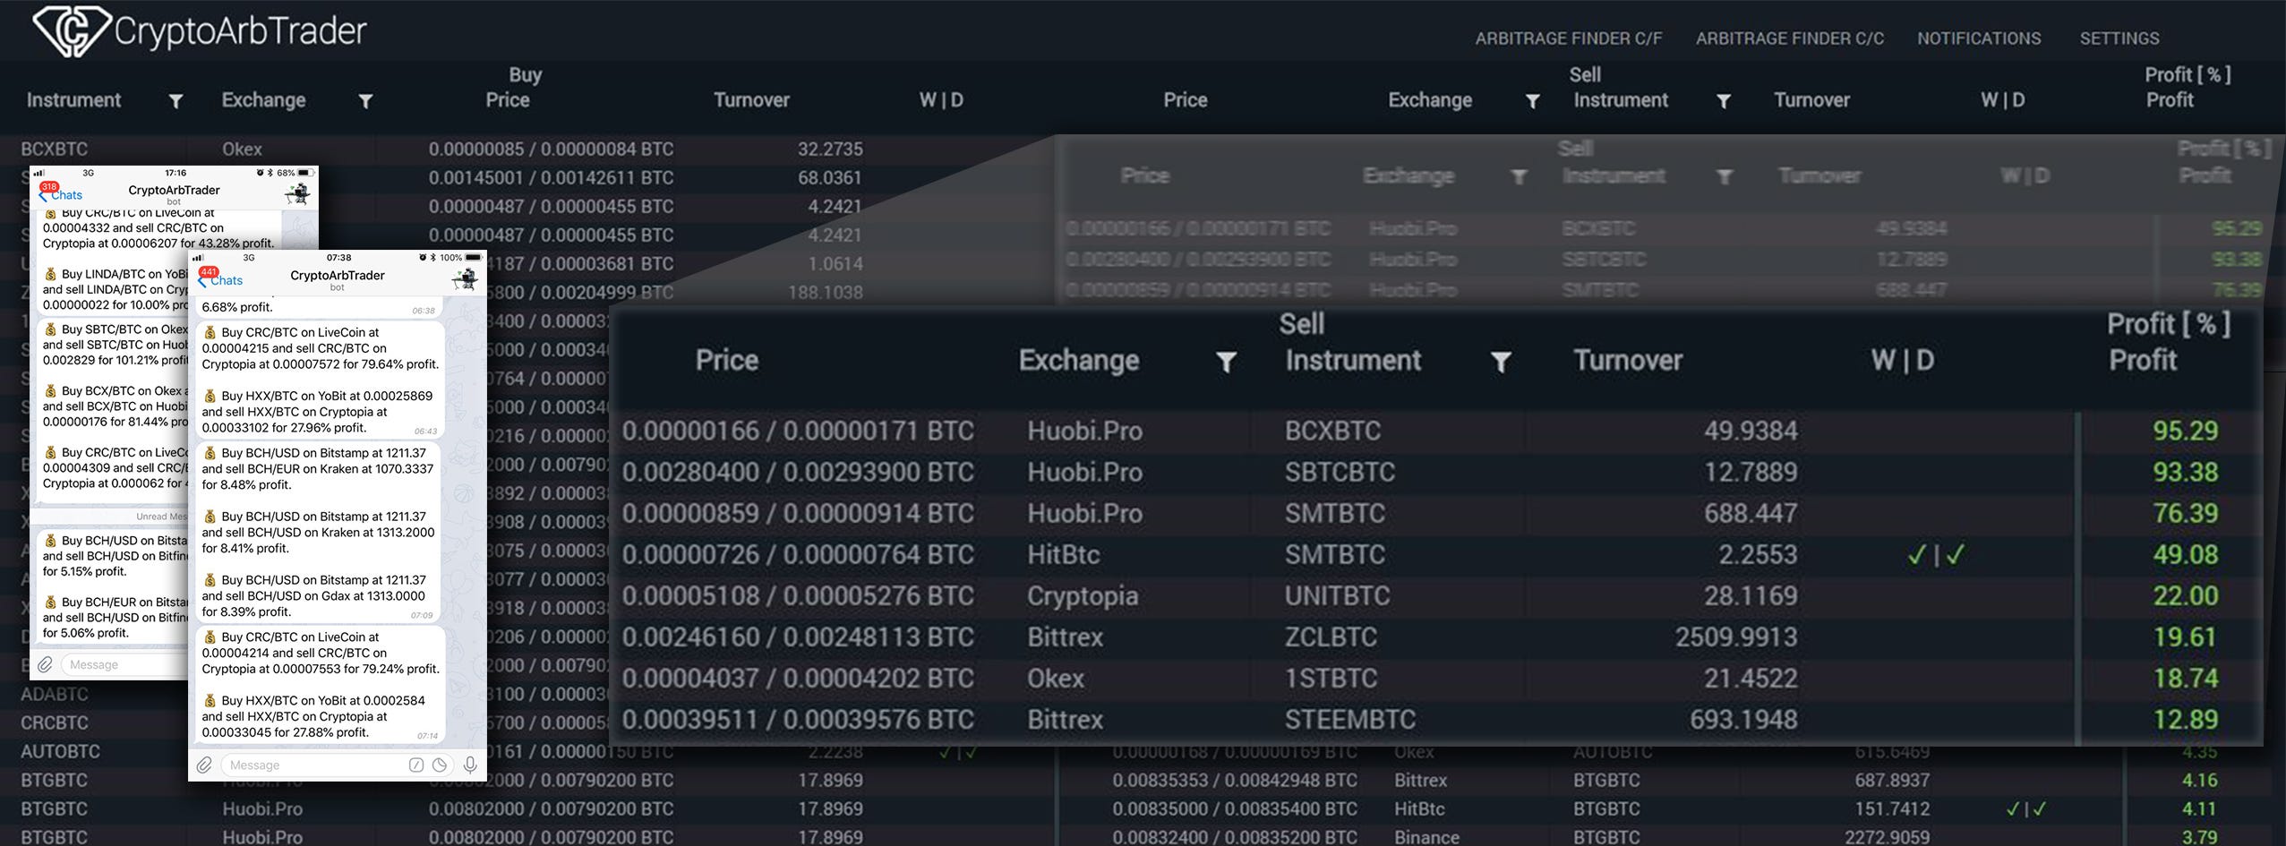Screen dimensions: 2286x846
Task: Select the ADABTC row
Action: point(55,694)
